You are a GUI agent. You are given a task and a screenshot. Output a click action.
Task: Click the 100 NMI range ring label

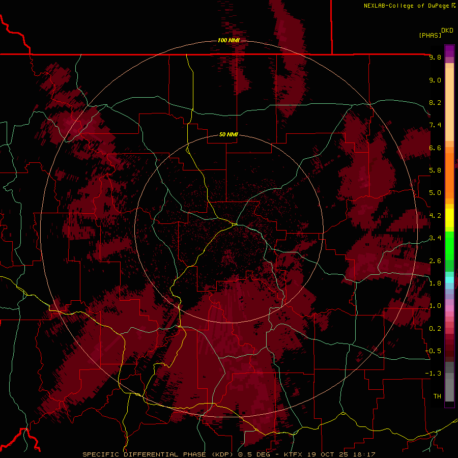[228, 40]
